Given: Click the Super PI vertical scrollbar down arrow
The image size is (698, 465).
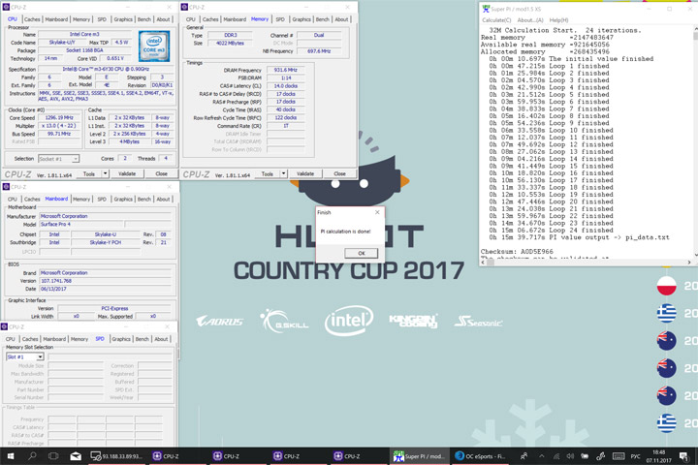Looking at the screenshot, I should point(695,255).
